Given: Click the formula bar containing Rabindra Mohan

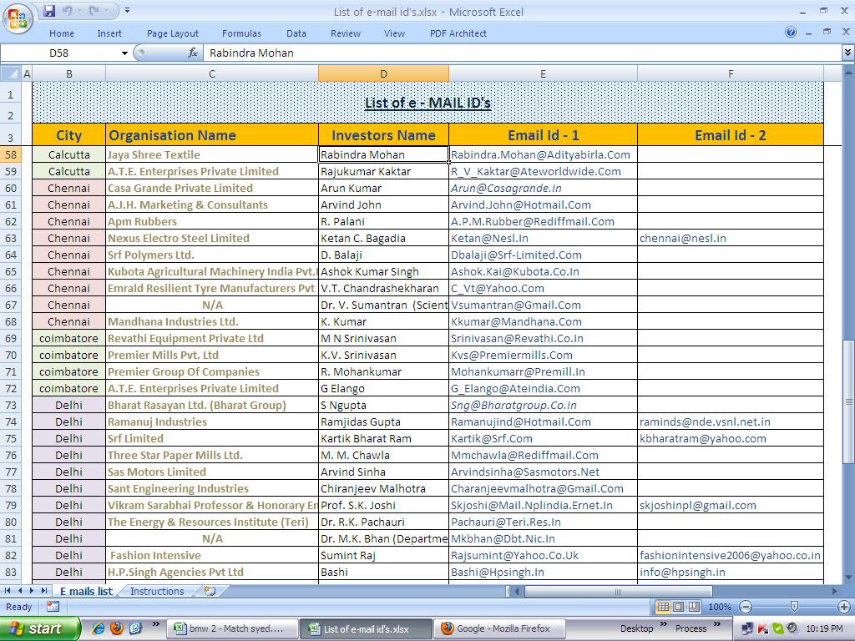Looking at the screenshot, I should coord(523,53).
